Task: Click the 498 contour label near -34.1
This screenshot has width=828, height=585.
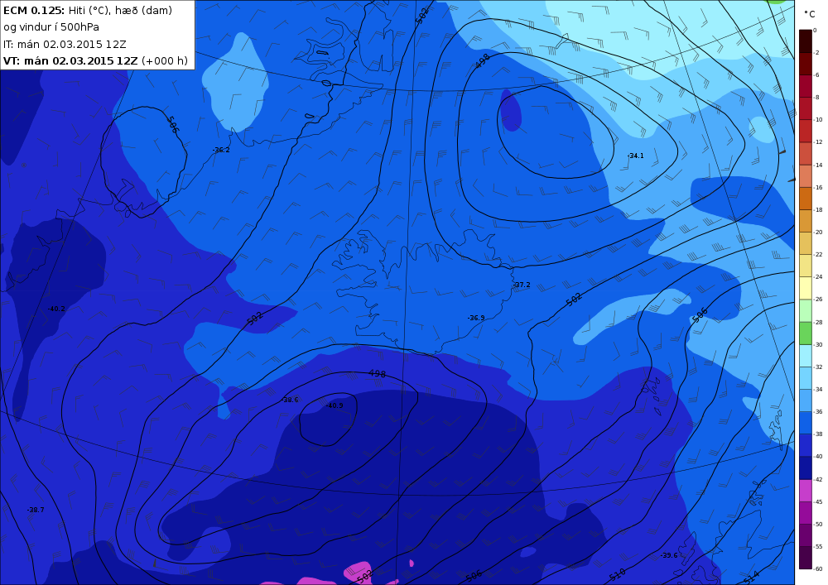Action: click(482, 60)
